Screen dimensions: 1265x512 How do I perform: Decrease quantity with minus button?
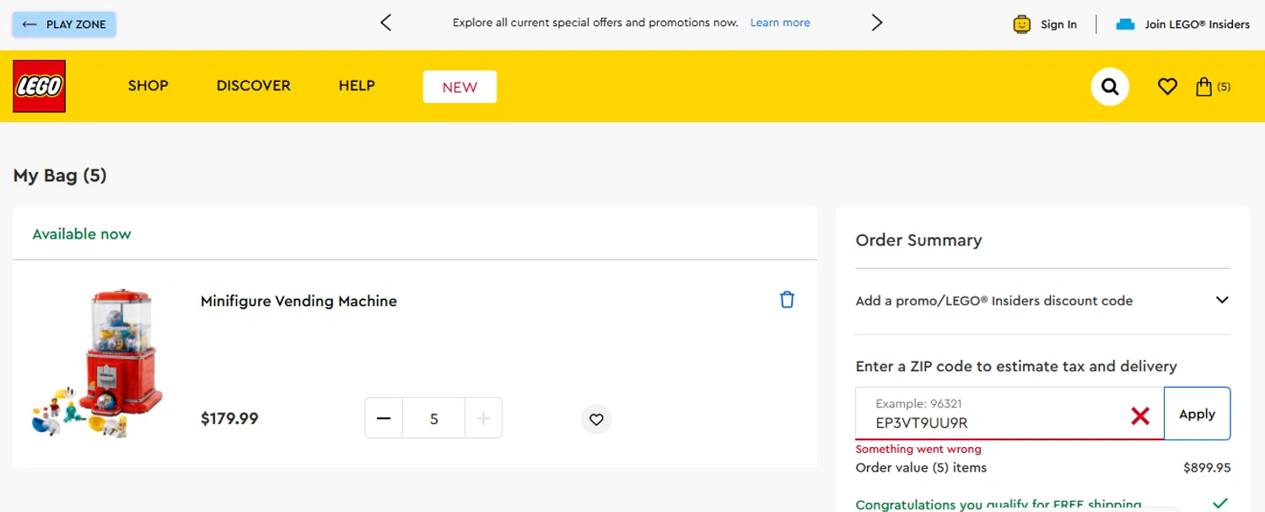[384, 418]
